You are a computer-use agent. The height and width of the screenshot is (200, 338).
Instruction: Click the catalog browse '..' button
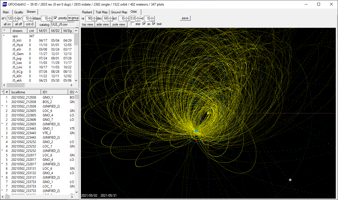[x=77, y=24]
